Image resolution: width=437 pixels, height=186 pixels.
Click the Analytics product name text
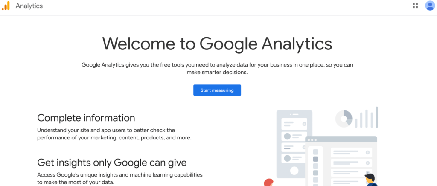click(29, 6)
